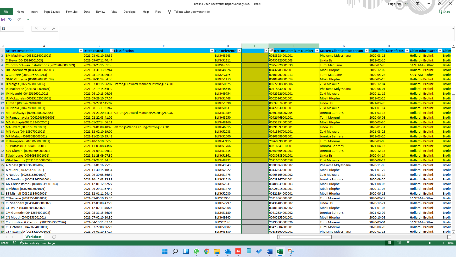Select the entire column G header
Image resolution: width=456 pixels, height=257 pixels.
coord(344,46)
